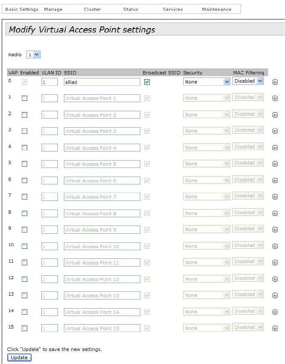Click the plus icon for VAP 13
Viewport: 285px width, 364px height.
point(275,296)
